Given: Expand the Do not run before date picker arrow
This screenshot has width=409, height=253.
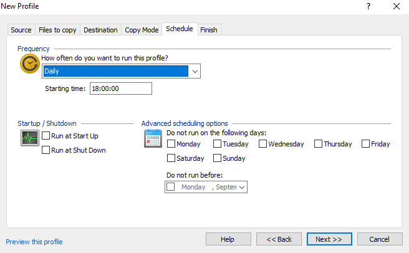Looking at the screenshot, I should click(x=242, y=186).
